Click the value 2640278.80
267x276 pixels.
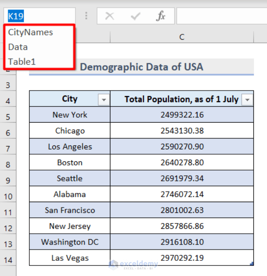click(182, 162)
